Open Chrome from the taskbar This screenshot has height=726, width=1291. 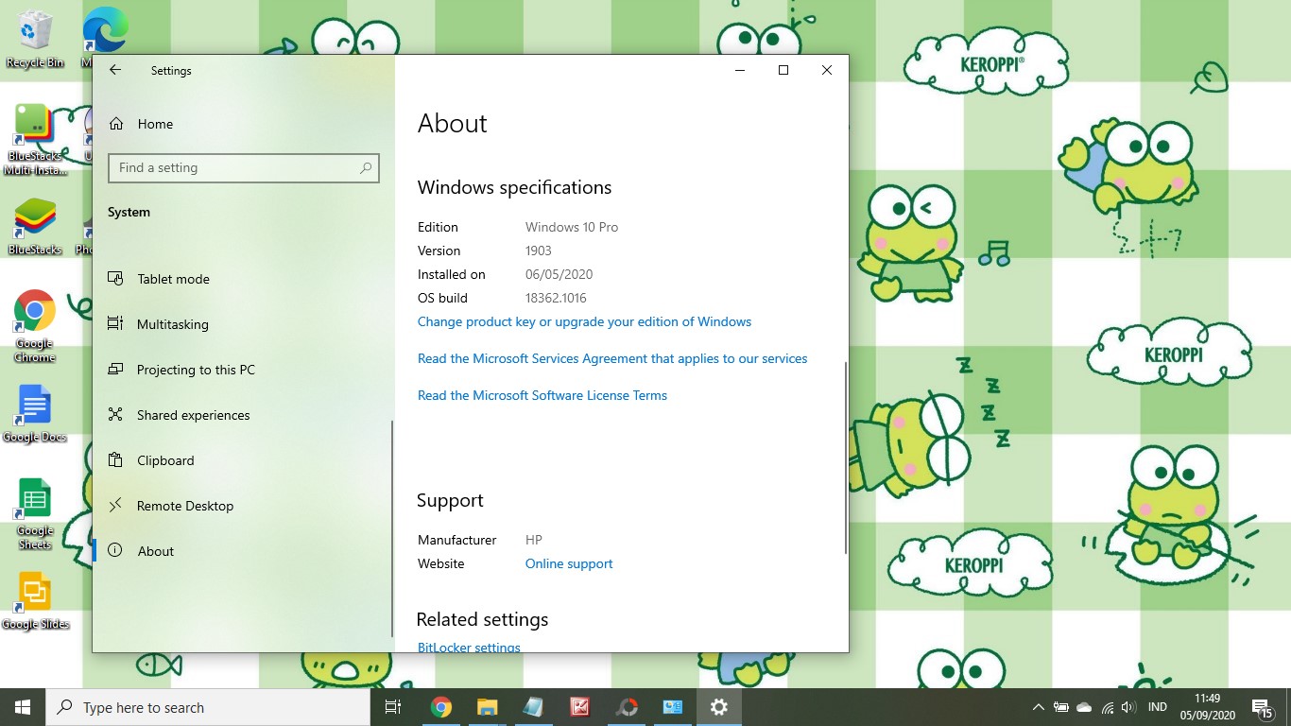click(x=440, y=707)
